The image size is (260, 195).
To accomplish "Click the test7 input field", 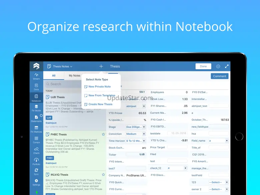I will pyautogui.click(x=136, y=168).
